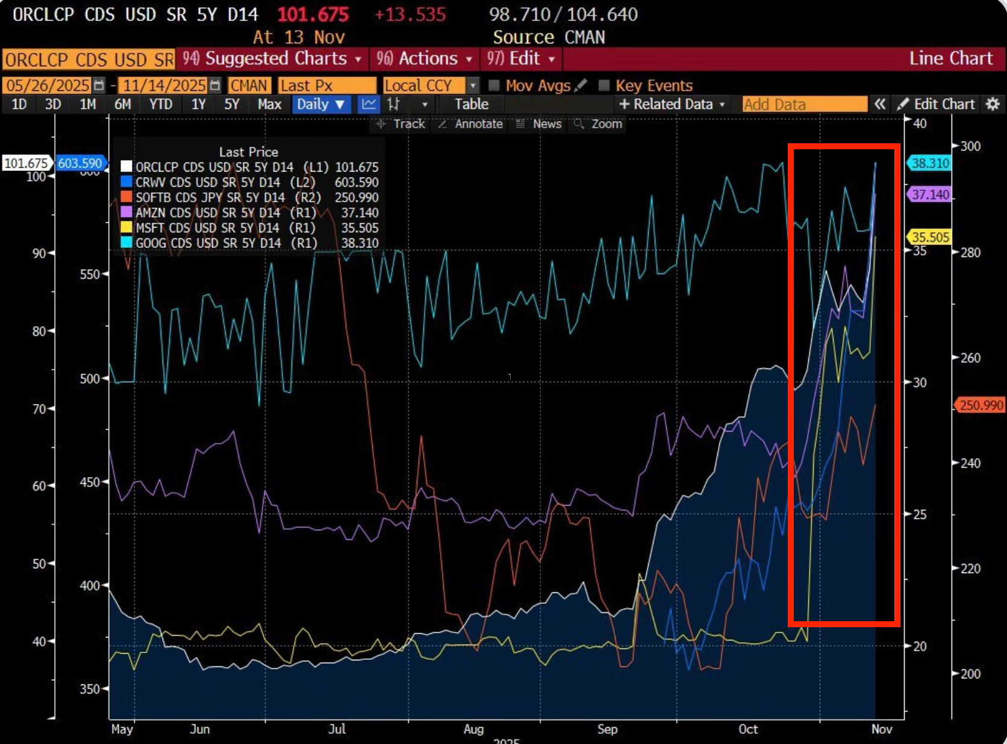
Task: Click the end date field 11/14/2025
Action: click(164, 85)
